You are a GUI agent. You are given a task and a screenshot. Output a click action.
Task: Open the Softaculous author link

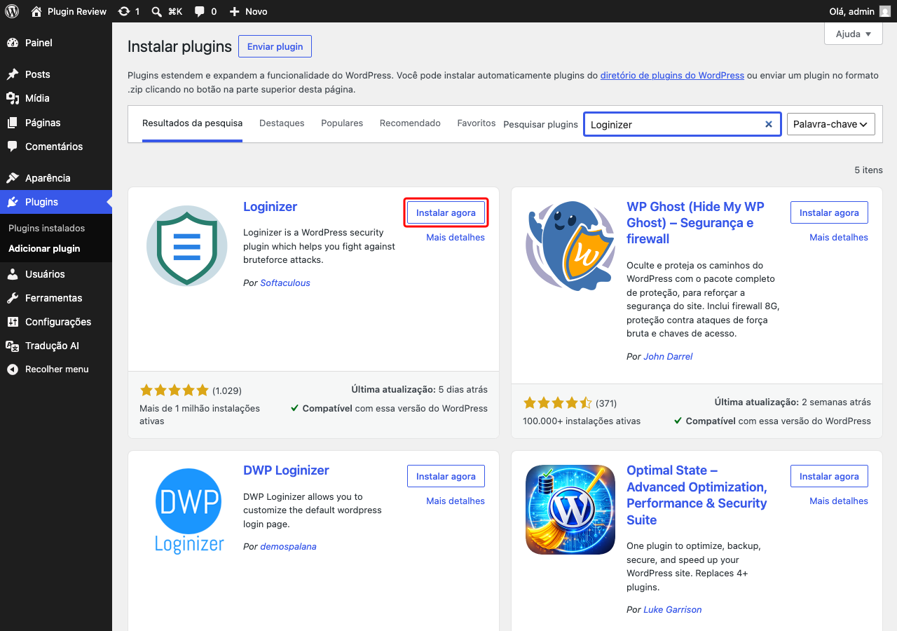tap(285, 283)
